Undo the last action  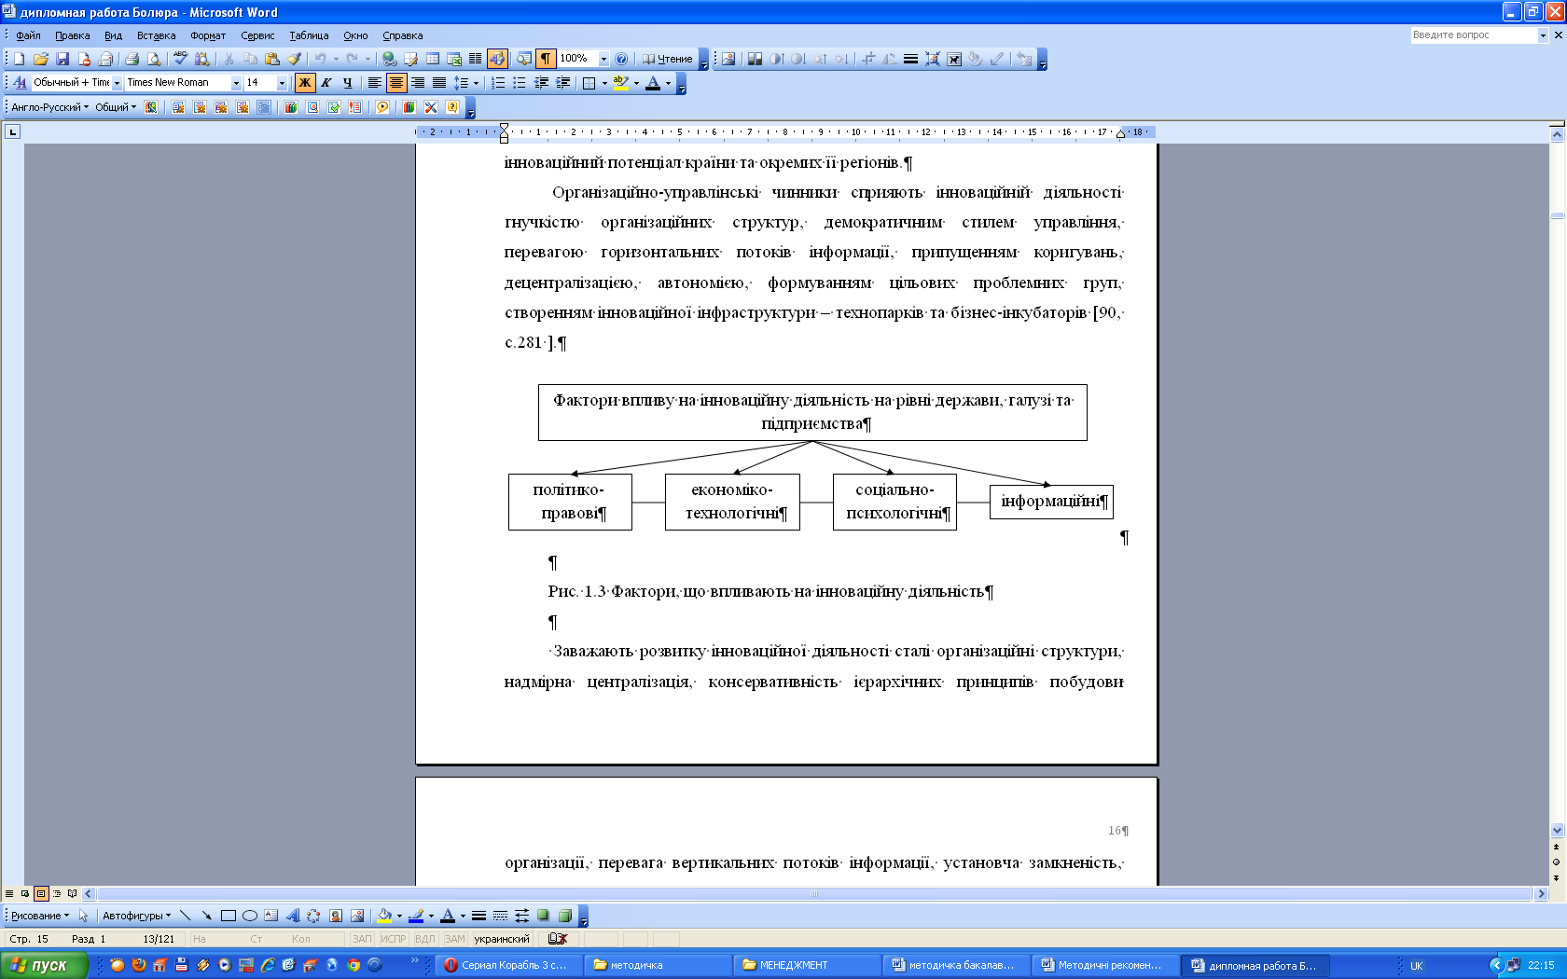320,59
